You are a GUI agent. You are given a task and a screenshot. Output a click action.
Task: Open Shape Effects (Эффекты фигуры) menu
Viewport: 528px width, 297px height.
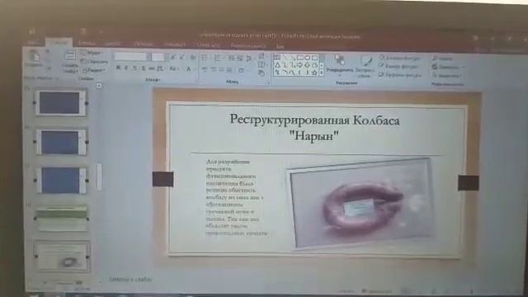[x=400, y=75]
